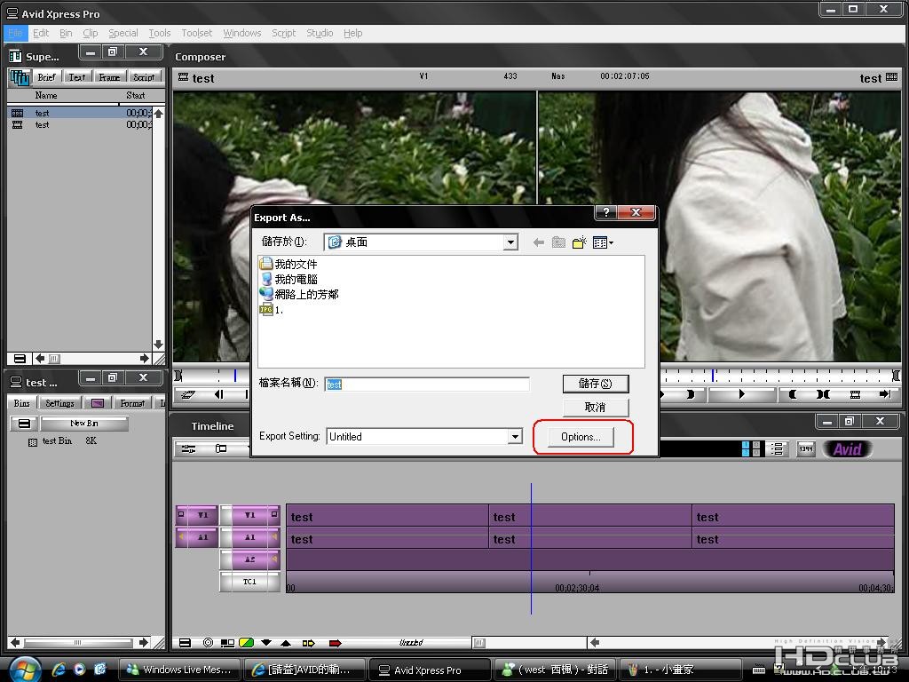The height and width of the screenshot is (682, 909).
Task: Click the list-style icon left of the 1394 button
Action: tap(778, 448)
